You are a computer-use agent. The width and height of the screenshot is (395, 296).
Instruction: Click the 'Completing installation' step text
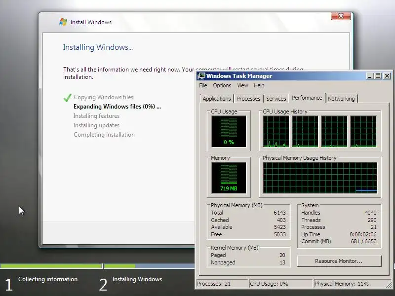(104, 135)
